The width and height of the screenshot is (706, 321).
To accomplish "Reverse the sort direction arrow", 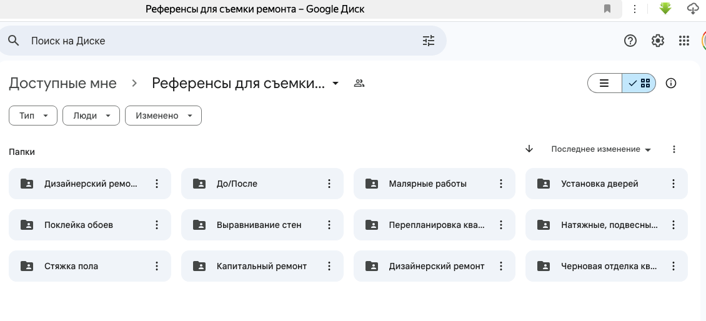I will click(529, 149).
